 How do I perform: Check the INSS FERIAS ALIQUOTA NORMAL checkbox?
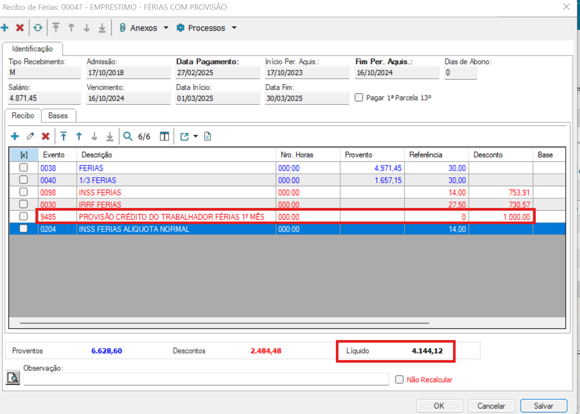(24, 229)
